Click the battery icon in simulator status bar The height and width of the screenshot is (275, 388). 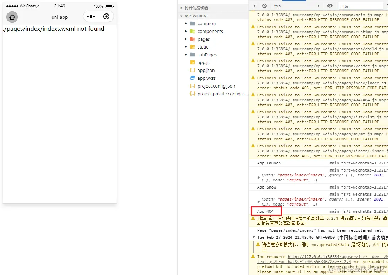pyautogui.click(x=109, y=6)
